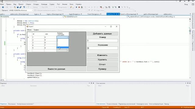
Task: Collapse the second private void code block
Action: point(6,54)
